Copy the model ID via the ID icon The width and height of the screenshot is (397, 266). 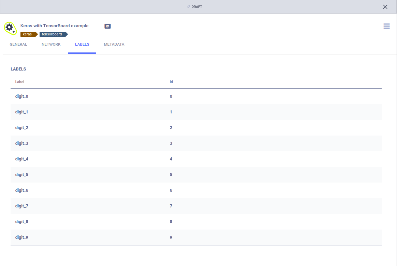pyautogui.click(x=107, y=26)
